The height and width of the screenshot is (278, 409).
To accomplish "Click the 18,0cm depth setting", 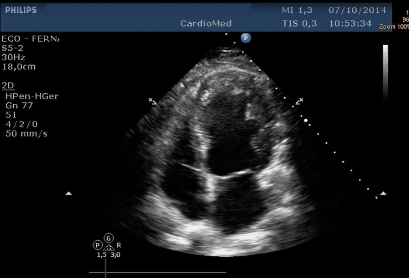I will 18,67.
